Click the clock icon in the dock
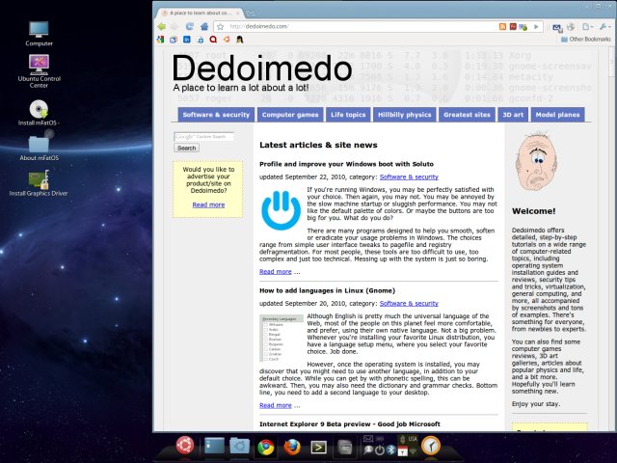617x463 pixels. (x=432, y=446)
